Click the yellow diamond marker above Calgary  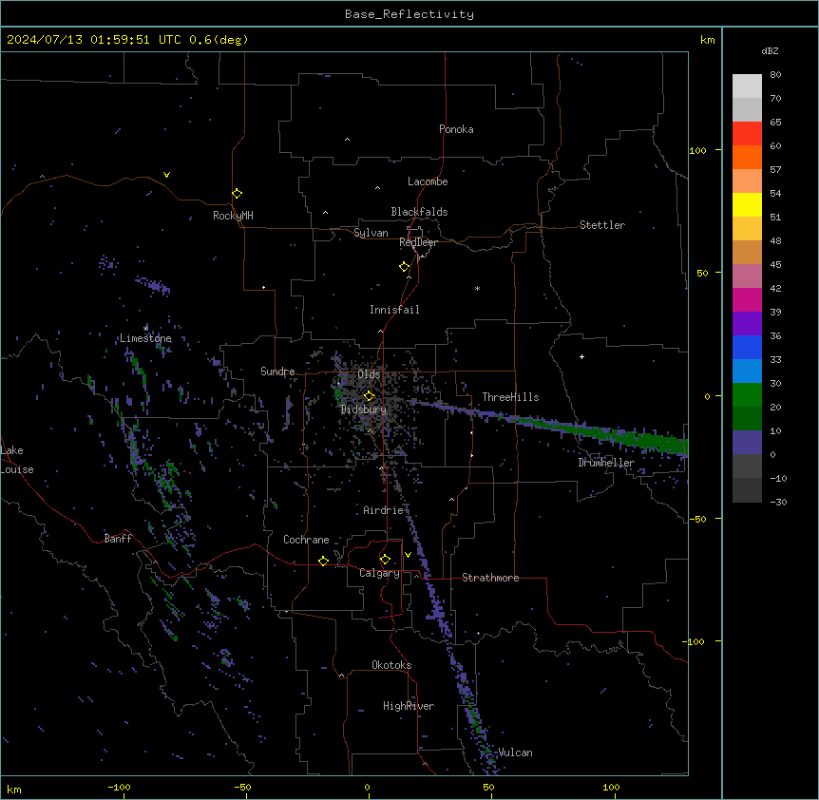coord(385,560)
